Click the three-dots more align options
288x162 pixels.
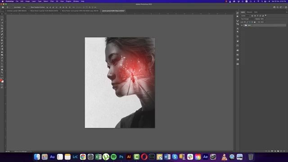tap(73, 7)
